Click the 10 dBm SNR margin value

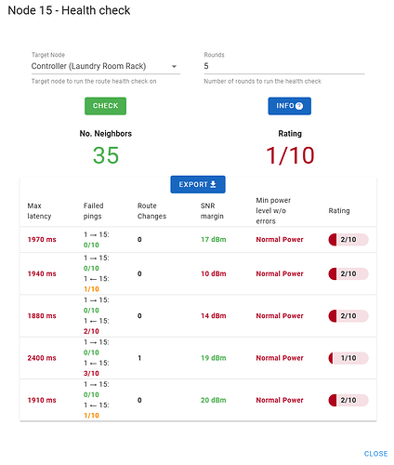click(x=214, y=273)
